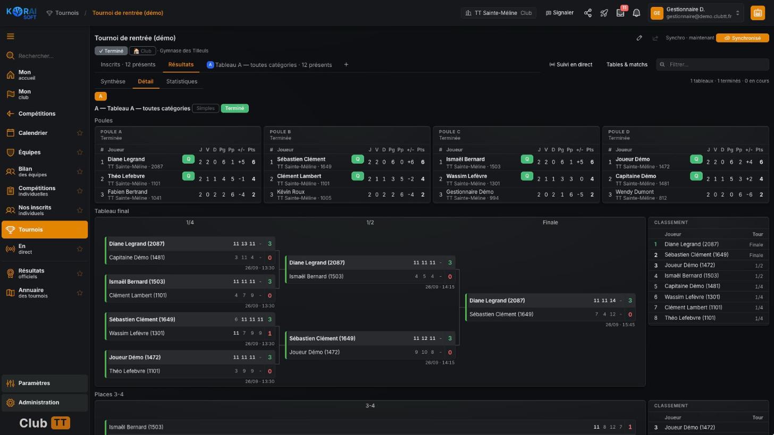
Task: Open the TT Sainte-Méline club selector
Action: [498, 13]
